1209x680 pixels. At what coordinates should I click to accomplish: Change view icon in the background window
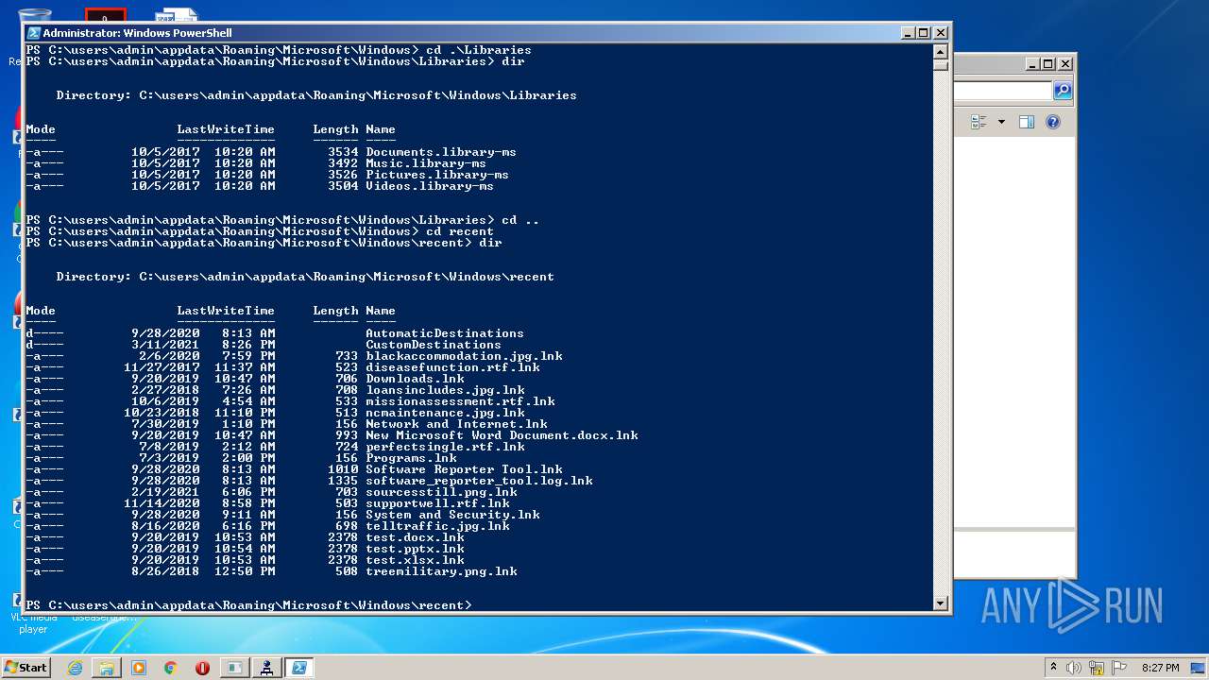point(979,122)
